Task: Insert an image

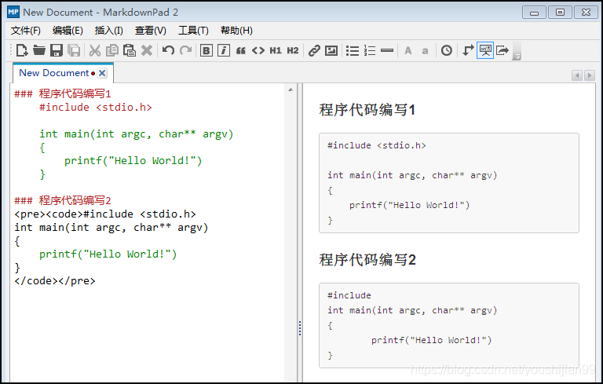Action: [331, 50]
